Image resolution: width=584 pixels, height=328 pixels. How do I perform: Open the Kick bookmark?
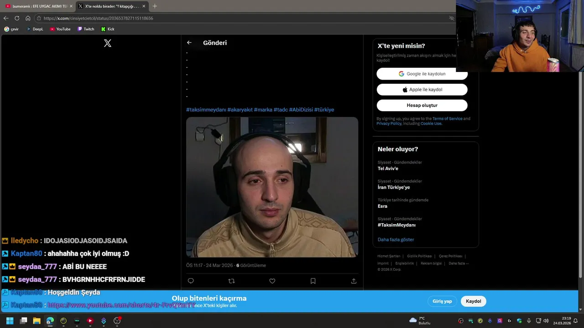(x=108, y=29)
